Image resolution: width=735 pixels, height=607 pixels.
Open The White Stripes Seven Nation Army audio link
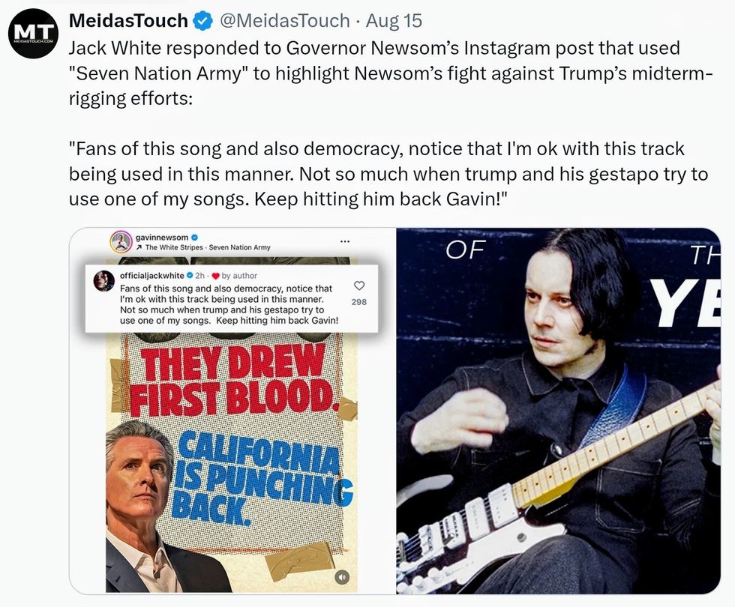click(x=208, y=247)
